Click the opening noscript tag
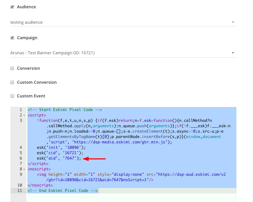Screen dimensions: 253x202 point(39,169)
